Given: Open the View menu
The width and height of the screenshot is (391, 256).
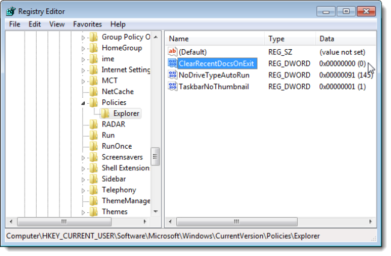Looking at the screenshot, I should tap(57, 24).
